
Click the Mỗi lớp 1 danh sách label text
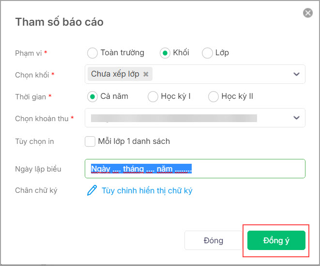click(x=134, y=141)
